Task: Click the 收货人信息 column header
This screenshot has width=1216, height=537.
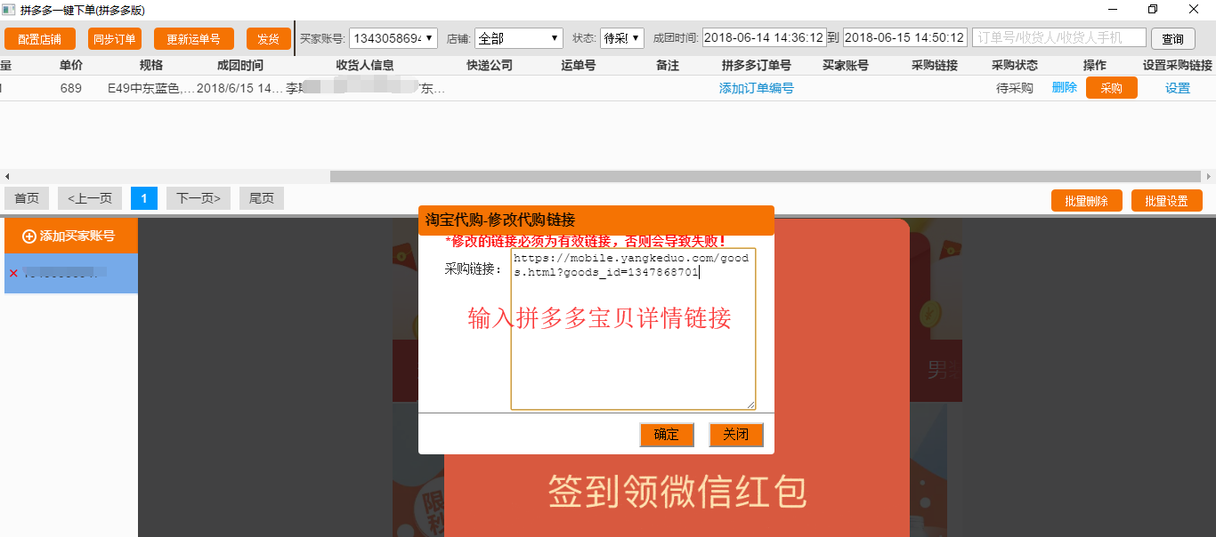Action: (x=365, y=66)
